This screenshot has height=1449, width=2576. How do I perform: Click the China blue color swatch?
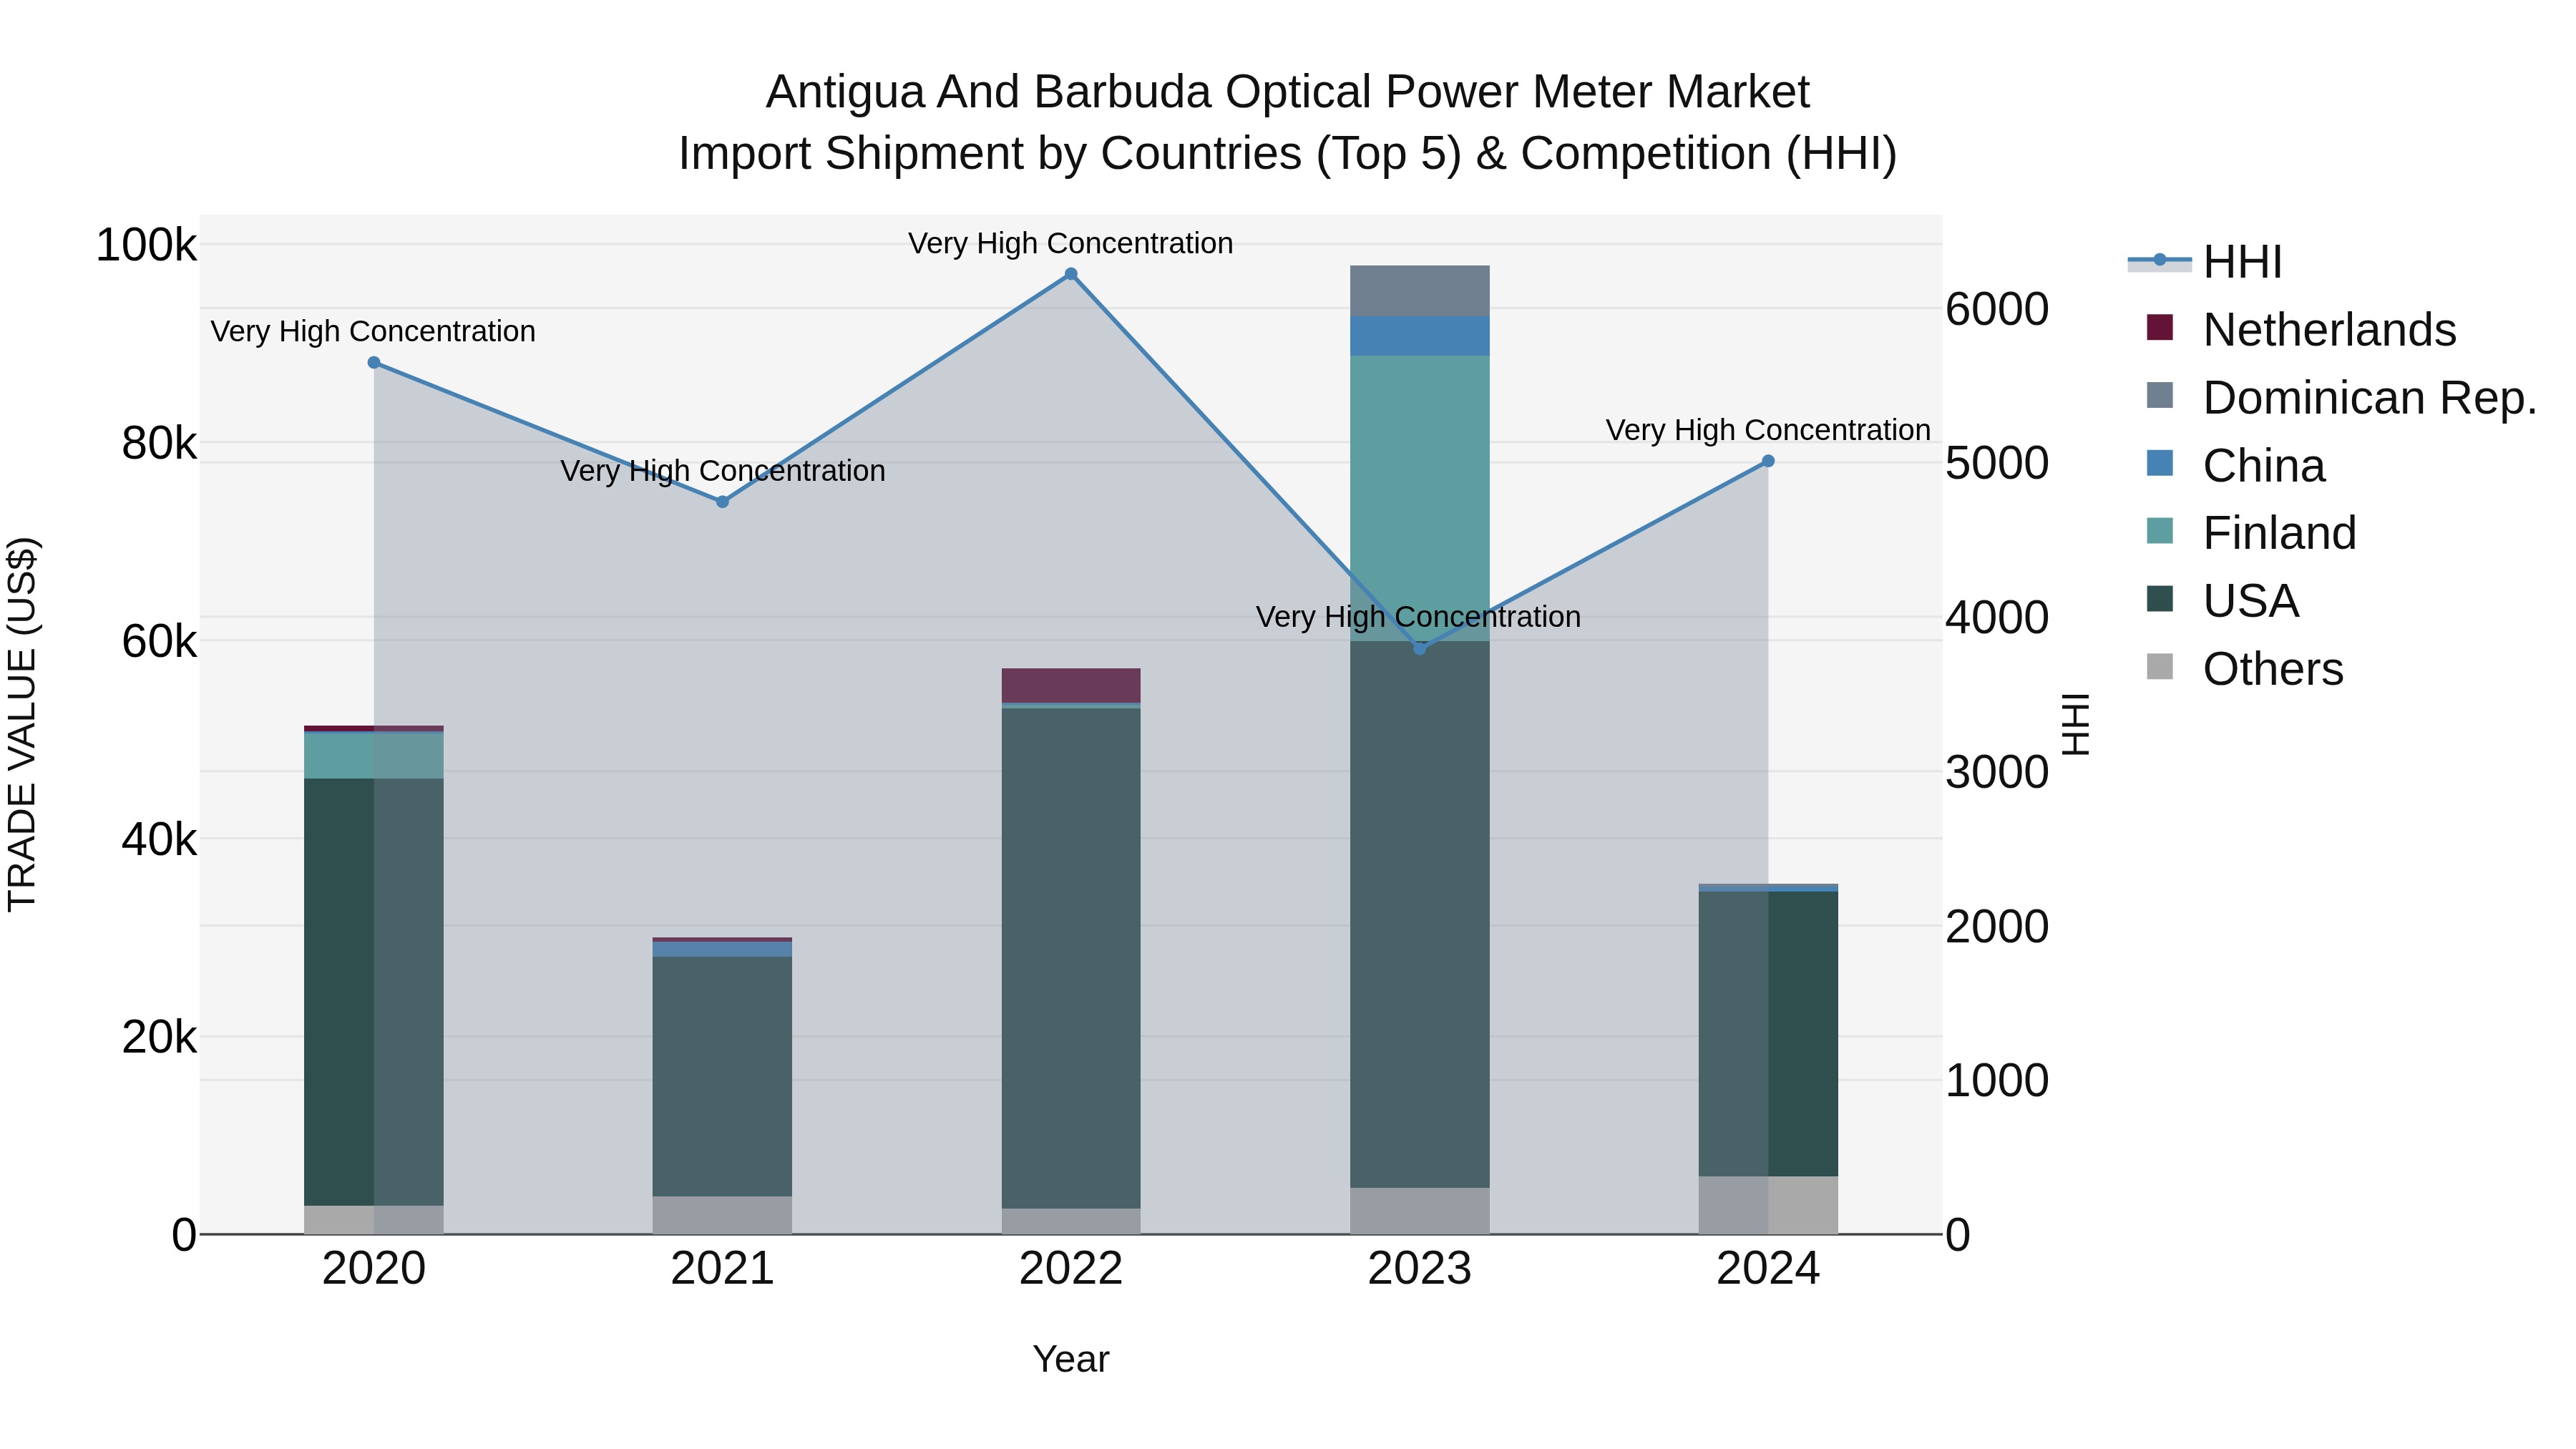coord(2160,463)
